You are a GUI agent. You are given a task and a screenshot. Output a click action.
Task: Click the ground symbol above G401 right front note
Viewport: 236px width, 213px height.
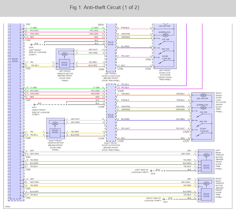coord(34,104)
